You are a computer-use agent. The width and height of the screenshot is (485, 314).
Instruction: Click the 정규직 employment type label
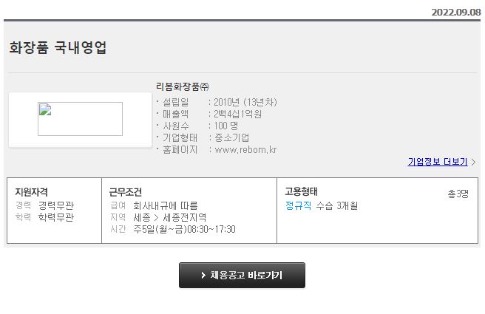click(x=298, y=205)
